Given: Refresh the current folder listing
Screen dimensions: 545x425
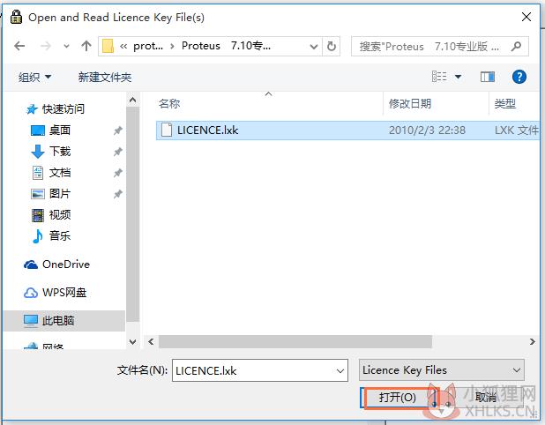Looking at the screenshot, I should 332,46.
